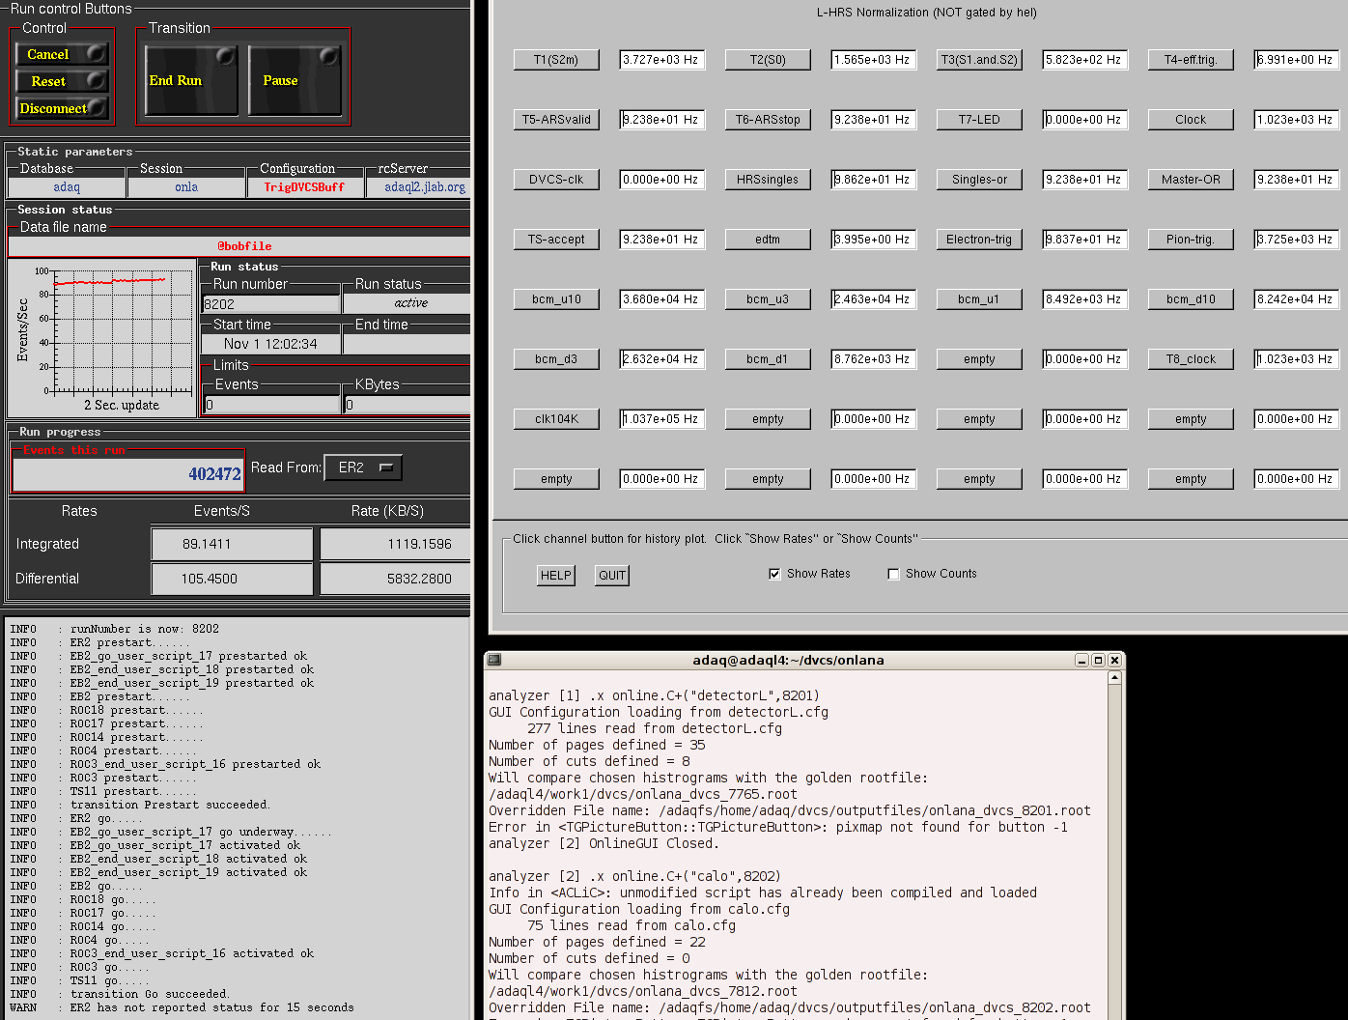Click the Run number field showing 8202
Image resolution: width=1348 pixels, height=1020 pixels.
(x=270, y=303)
